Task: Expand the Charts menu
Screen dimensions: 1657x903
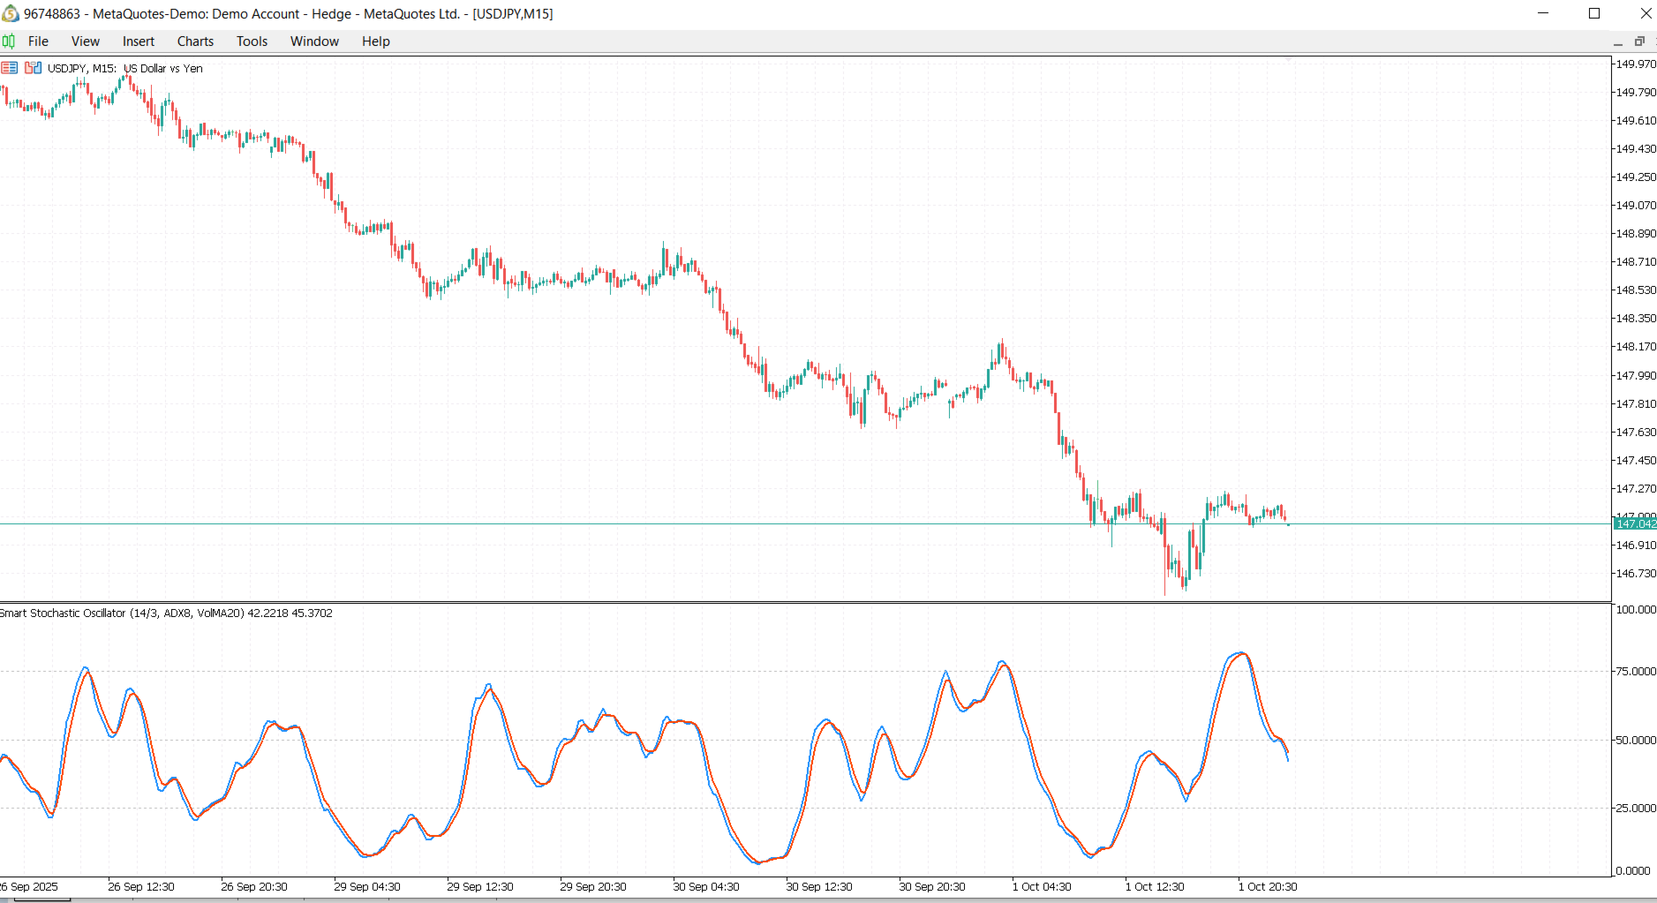Action: pos(195,41)
